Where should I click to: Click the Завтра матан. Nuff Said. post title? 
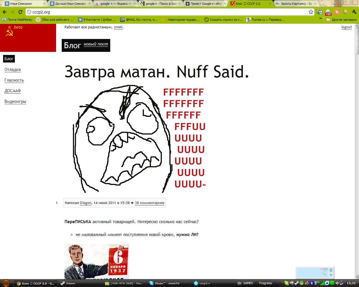pos(157,72)
